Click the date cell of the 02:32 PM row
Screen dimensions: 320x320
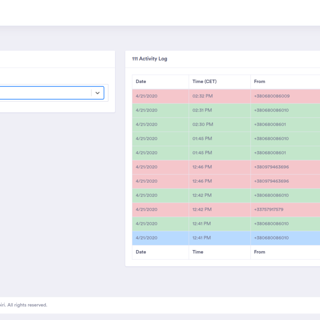click(146, 96)
